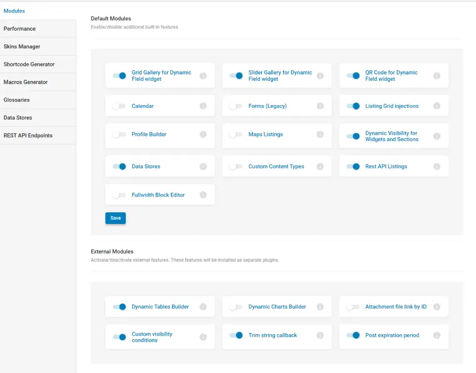The image size is (476, 373).
Task: Open REST API Endpoints tab
Action: tap(28, 135)
